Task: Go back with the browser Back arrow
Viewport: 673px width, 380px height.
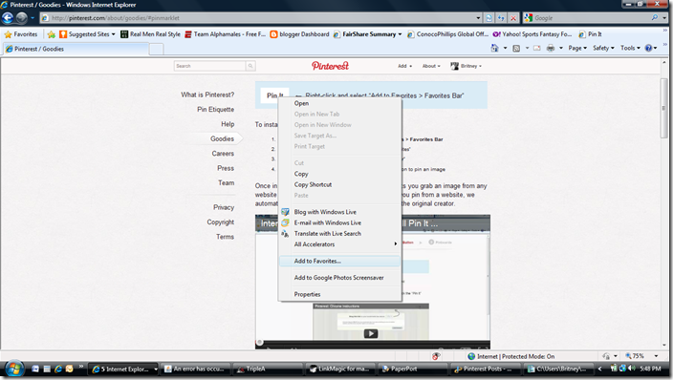Action: 8,18
